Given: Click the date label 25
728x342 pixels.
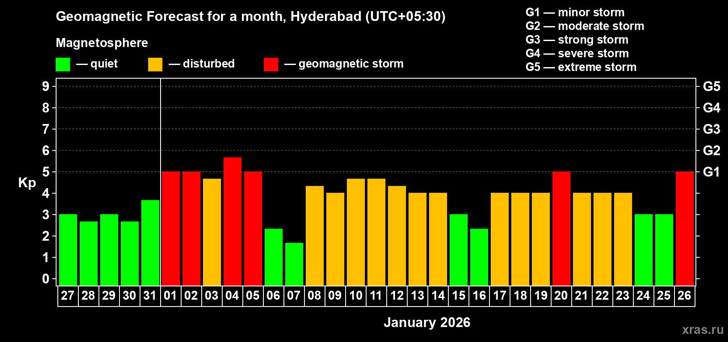Looking at the screenshot, I should coord(664,295).
